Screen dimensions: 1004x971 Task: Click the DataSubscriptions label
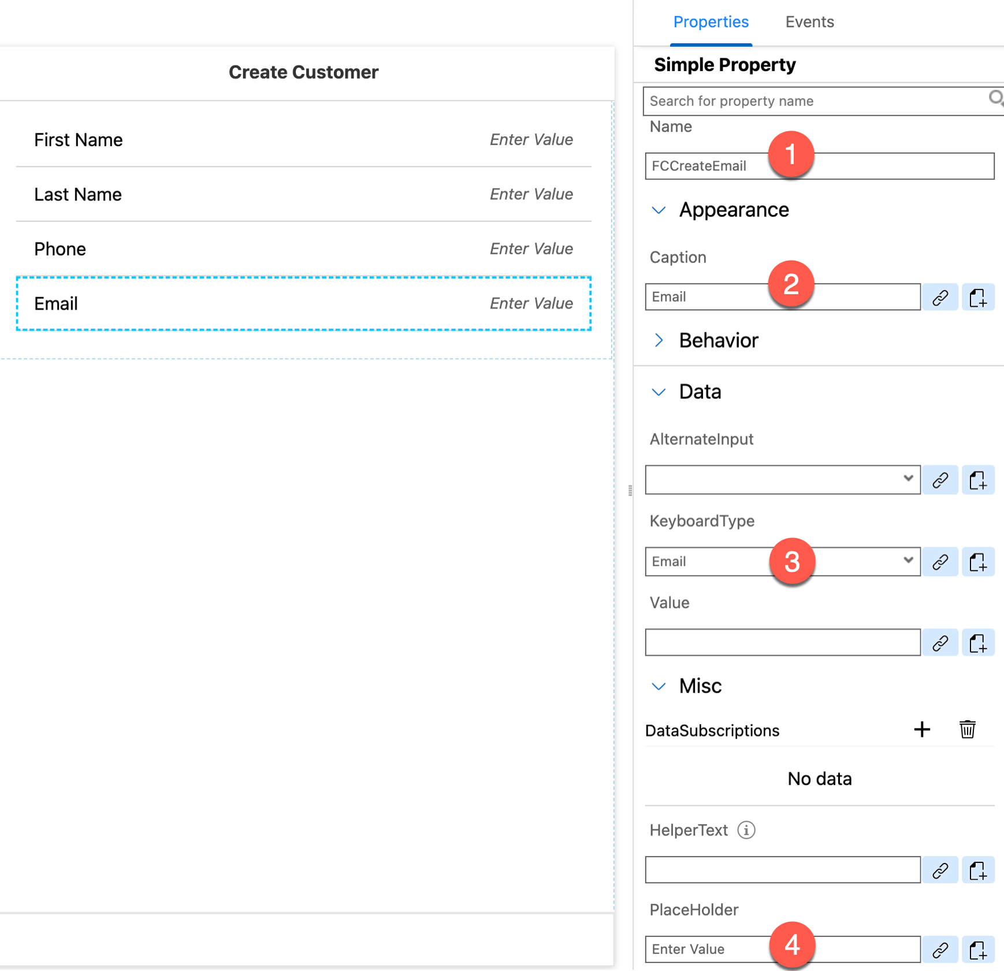pyautogui.click(x=712, y=731)
